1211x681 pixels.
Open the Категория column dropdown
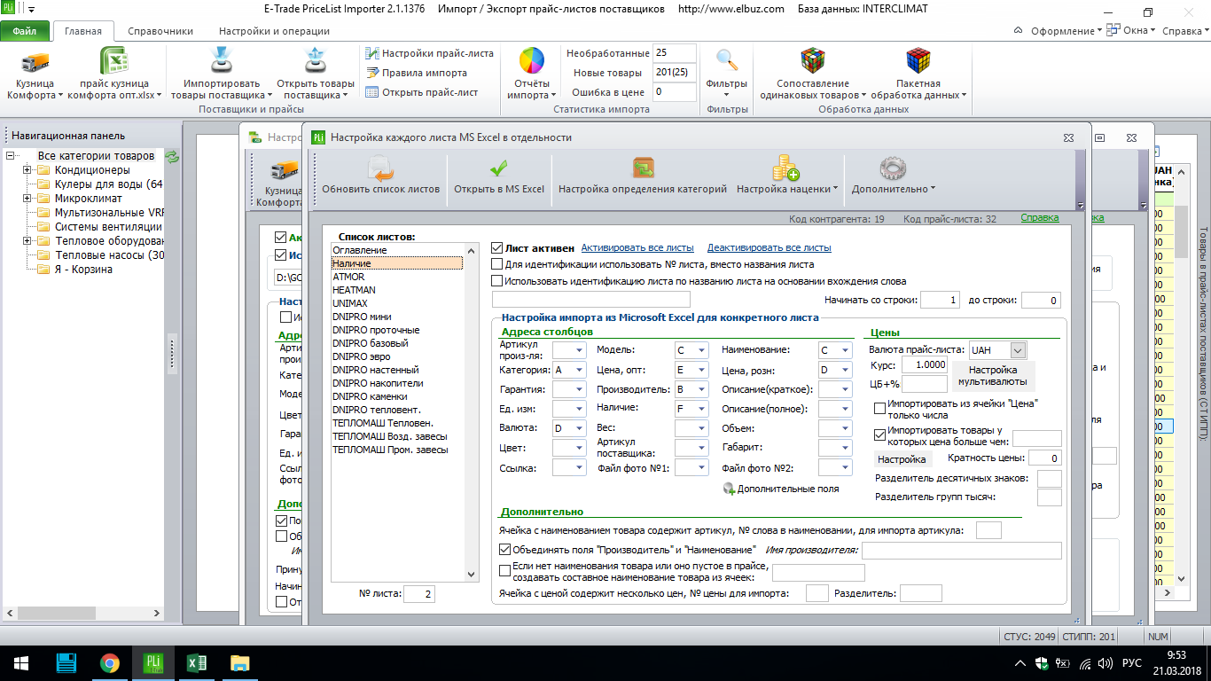pyautogui.click(x=578, y=370)
